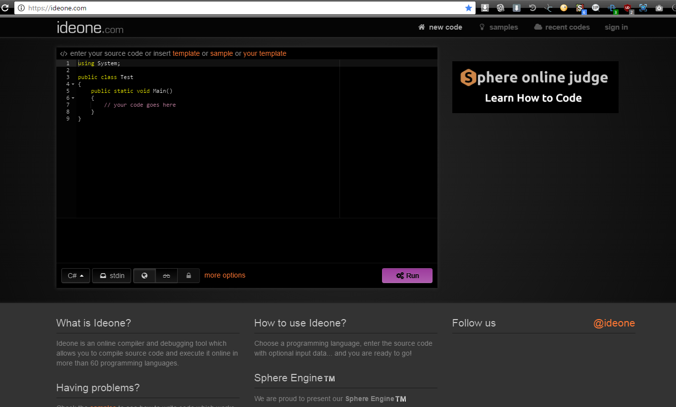
Task: Focus the browser address bar URL
Action: tap(245, 8)
